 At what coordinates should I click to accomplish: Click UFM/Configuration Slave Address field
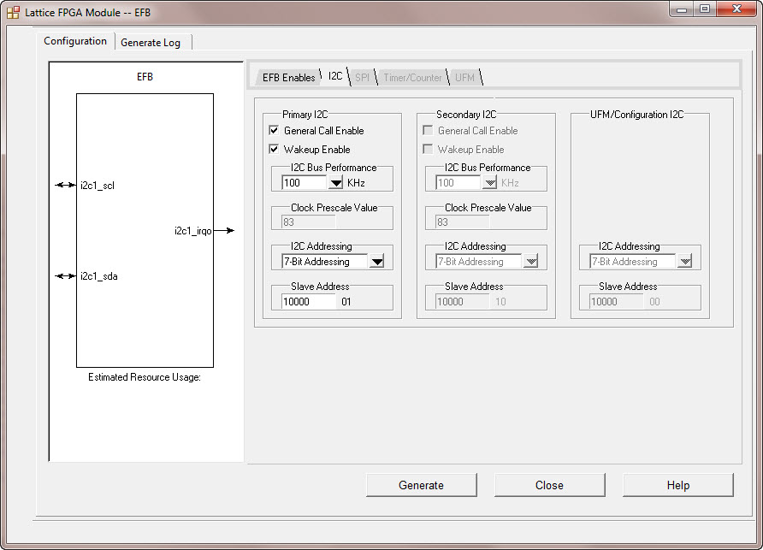[x=616, y=301]
